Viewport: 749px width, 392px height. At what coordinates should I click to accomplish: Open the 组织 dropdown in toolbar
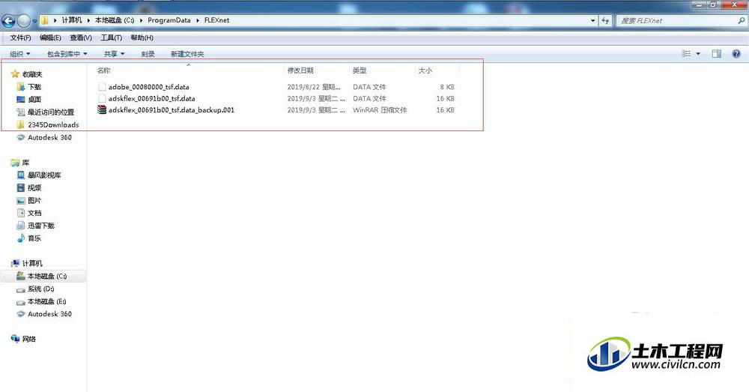pos(20,54)
